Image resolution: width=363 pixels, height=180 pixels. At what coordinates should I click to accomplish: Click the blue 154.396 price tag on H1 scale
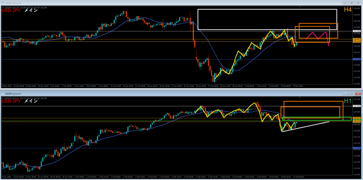(x=356, y=148)
